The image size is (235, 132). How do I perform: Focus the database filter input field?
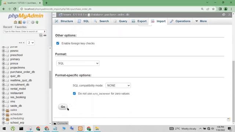tap(23, 32)
